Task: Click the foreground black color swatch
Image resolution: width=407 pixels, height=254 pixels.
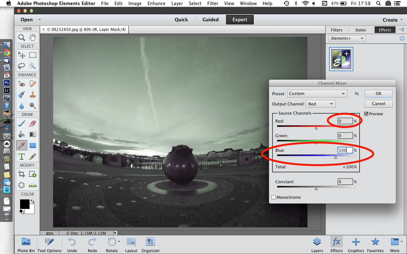Action: (24, 204)
